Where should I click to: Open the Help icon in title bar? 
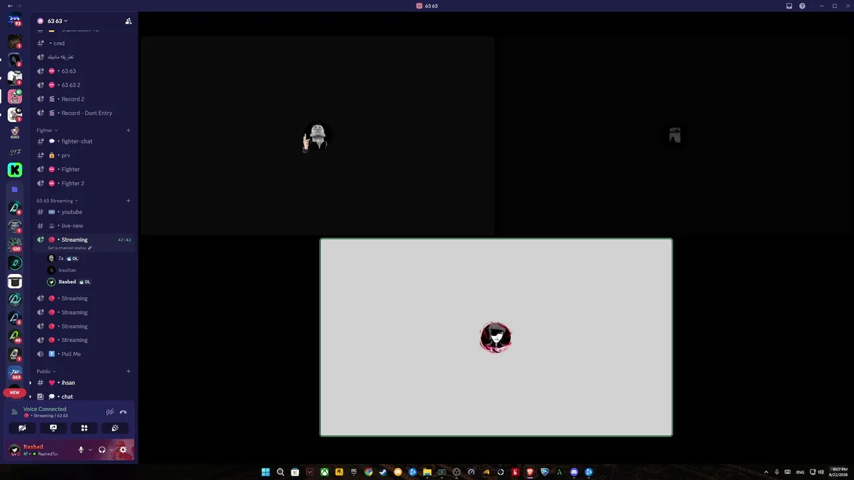click(x=803, y=6)
